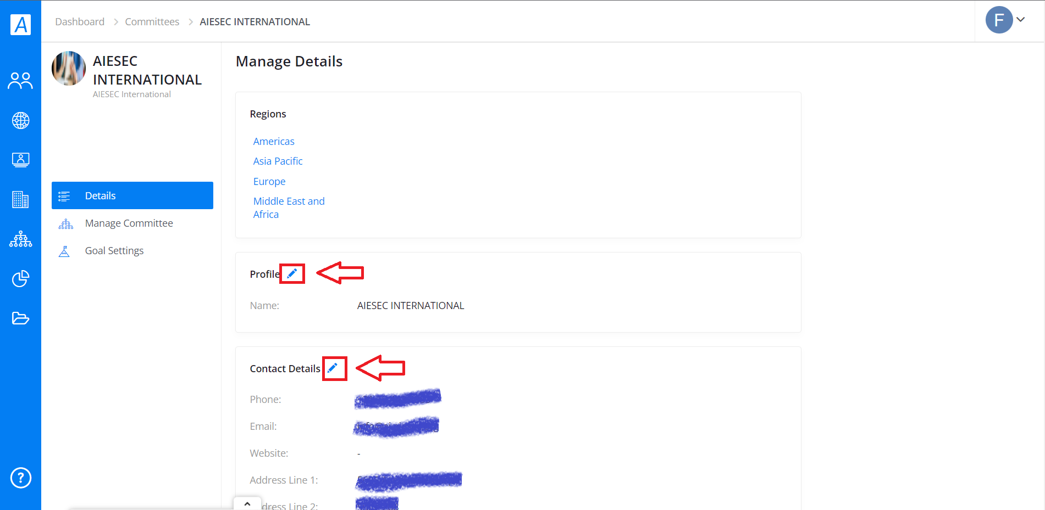
Task: Open the building organizations icon in sidebar
Action: tap(20, 199)
